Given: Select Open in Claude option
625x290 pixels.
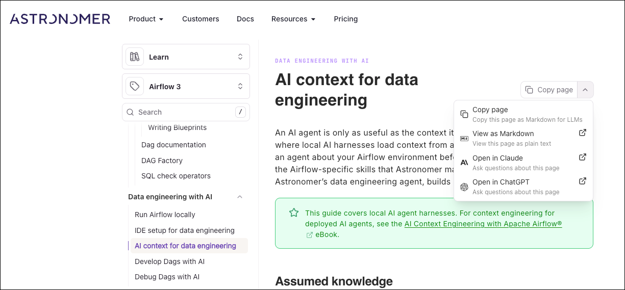Looking at the screenshot, I should [x=523, y=163].
